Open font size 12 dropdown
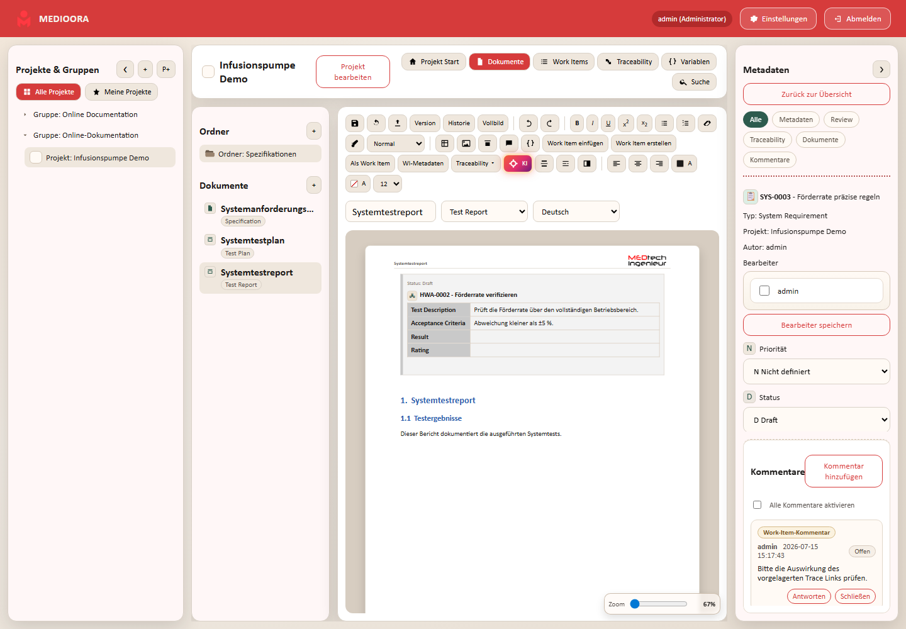The width and height of the screenshot is (906, 629). pyautogui.click(x=388, y=184)
